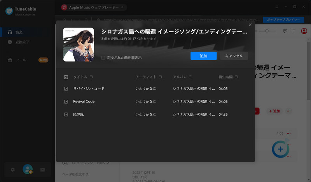311x182 pixels.
Task: Click the リバイバル・コード track title
Action: pos(89,88)
